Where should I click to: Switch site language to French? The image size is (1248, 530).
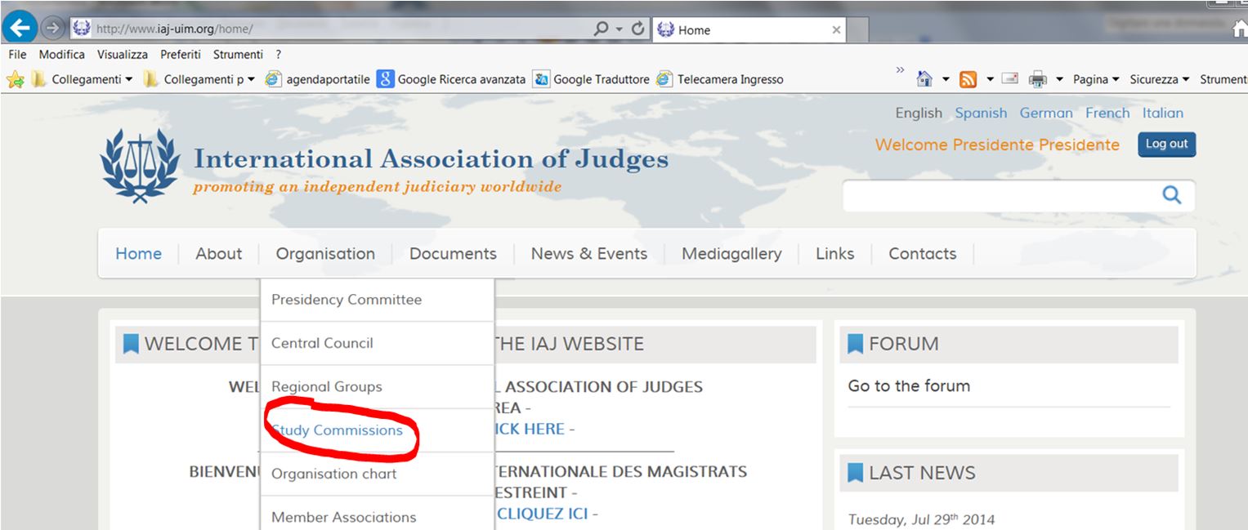(x=1107, y=114)
